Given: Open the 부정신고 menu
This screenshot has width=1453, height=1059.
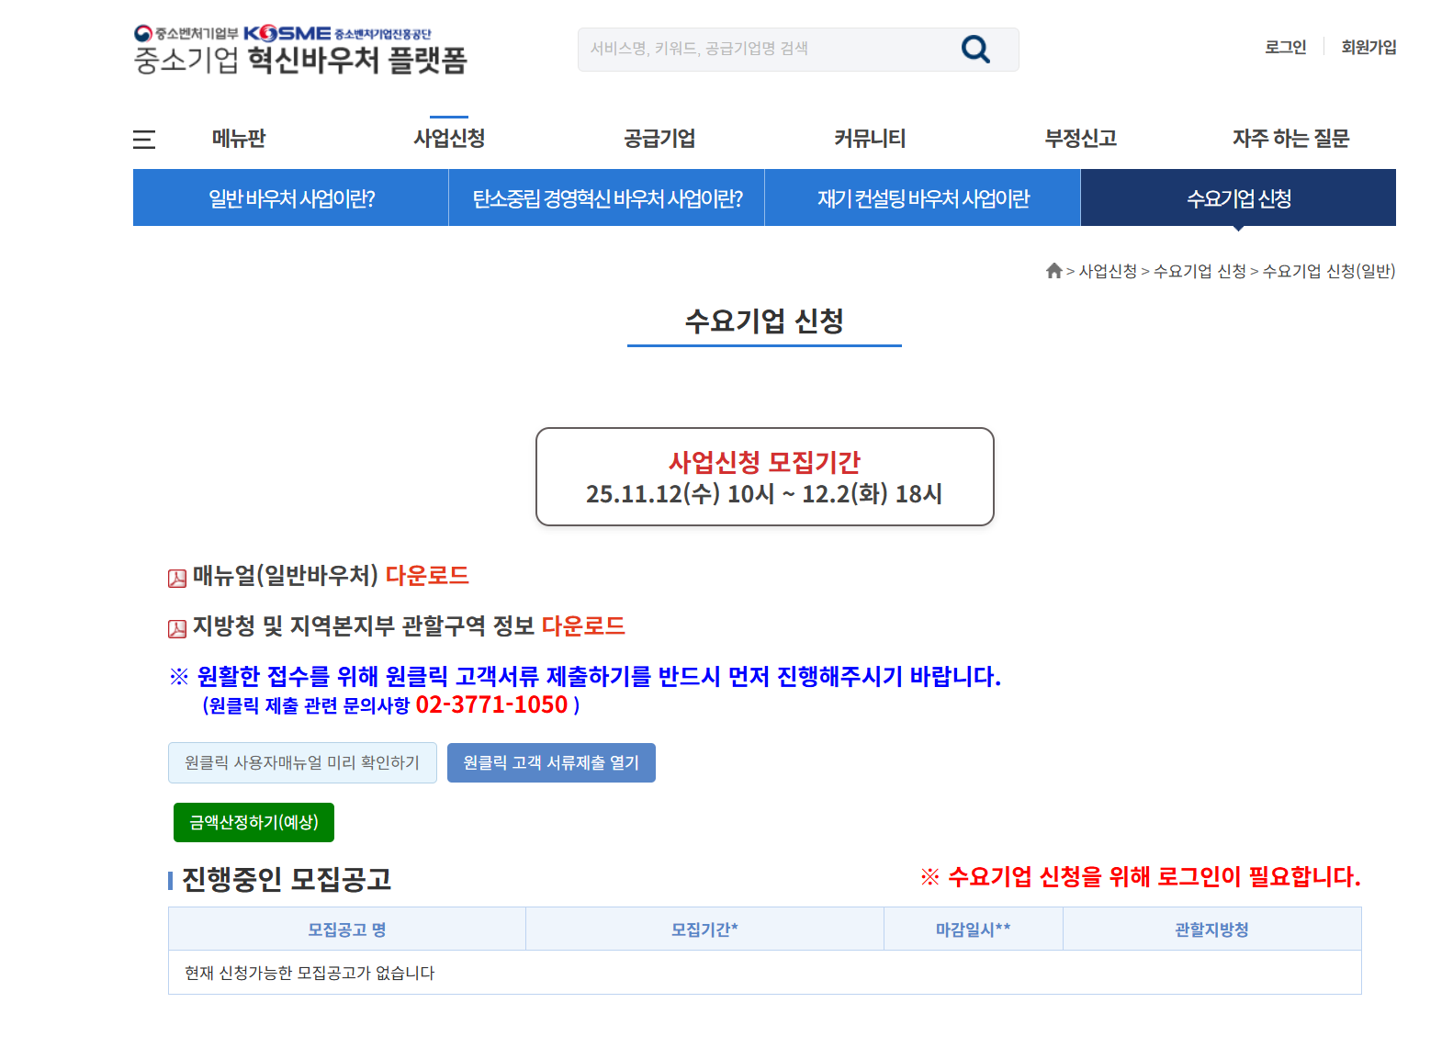Looking at the screenshot, I should point(1080,139).
